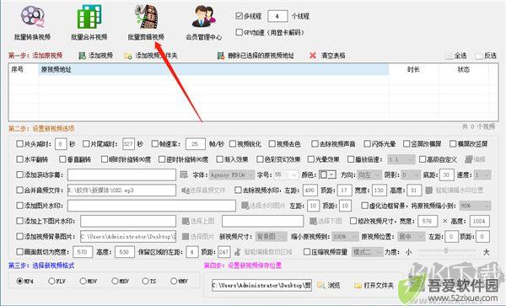Select the FLV format radio button
Image resolution: width=506 pixels, height=306 pixels.
(x=51, y=282)
